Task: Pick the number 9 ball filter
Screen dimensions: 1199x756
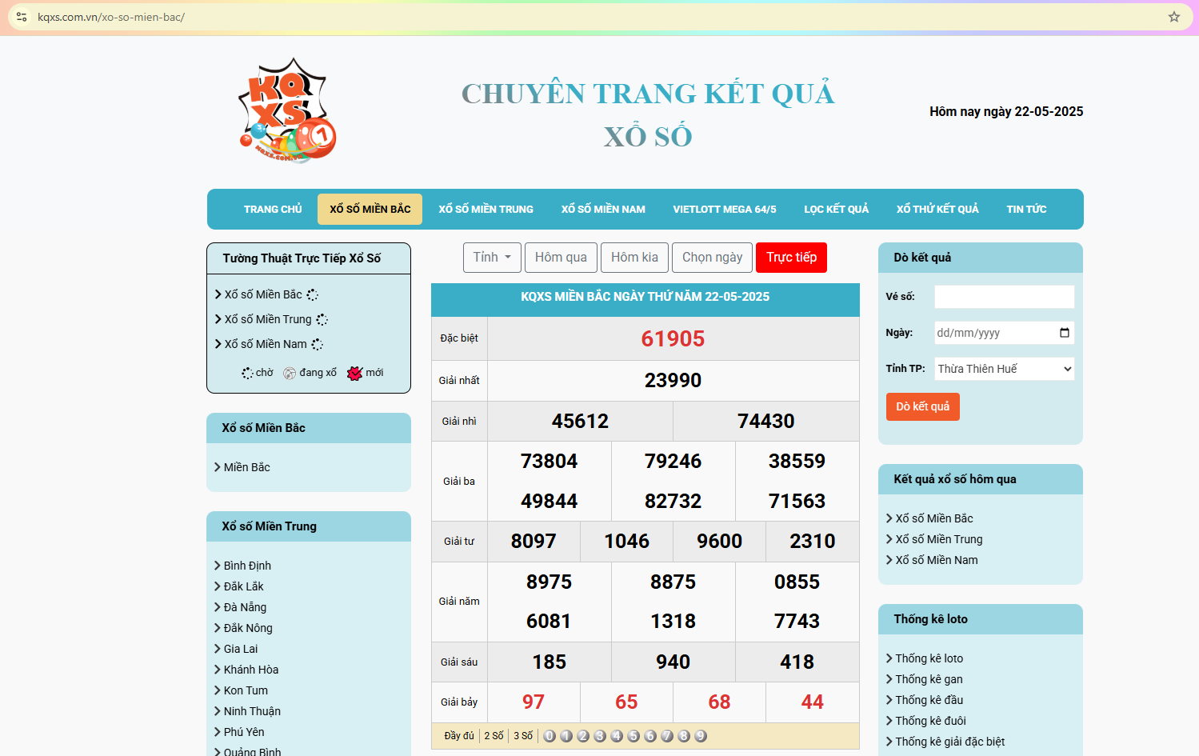Action: pyautogui.click(x=701, y=736)
